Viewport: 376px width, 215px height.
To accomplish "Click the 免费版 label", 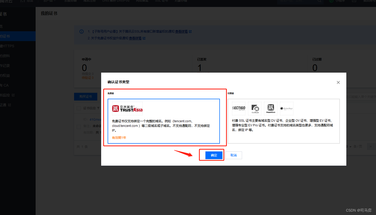I will (111, 93).
